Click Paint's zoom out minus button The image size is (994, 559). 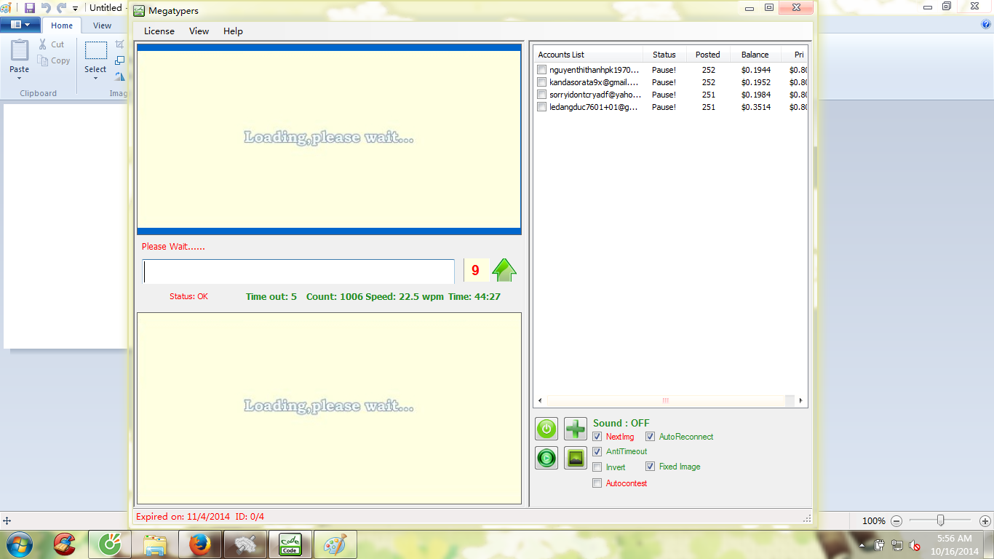pos(896,521)
